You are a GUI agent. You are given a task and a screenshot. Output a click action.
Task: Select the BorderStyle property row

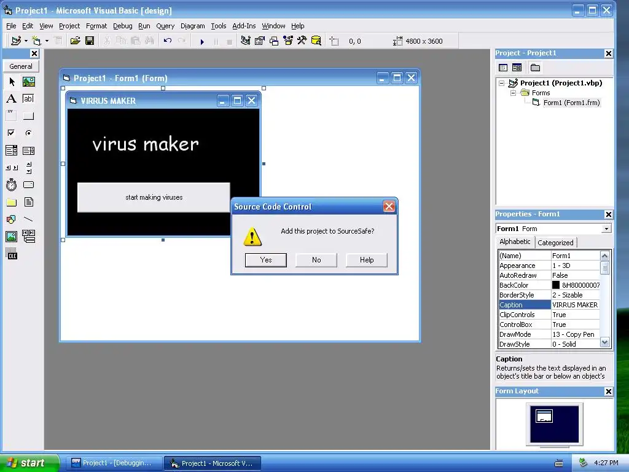[x=549, y=295]
